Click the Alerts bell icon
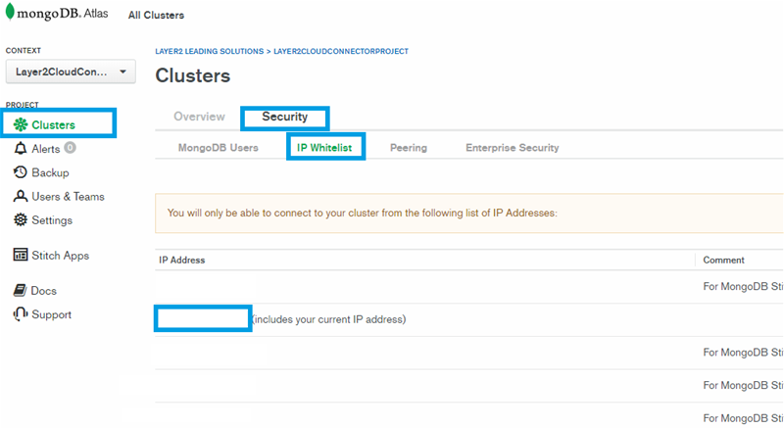The width and height of the screenshot is (784, 429). (21, 149)
